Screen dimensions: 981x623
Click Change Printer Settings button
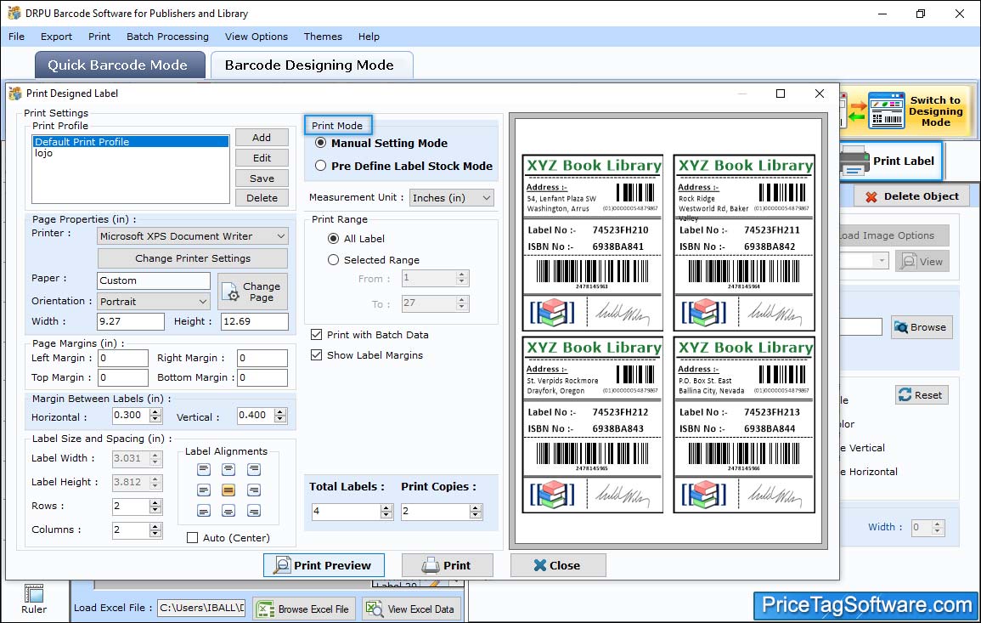pyautogui.click(x=193, y=258)
